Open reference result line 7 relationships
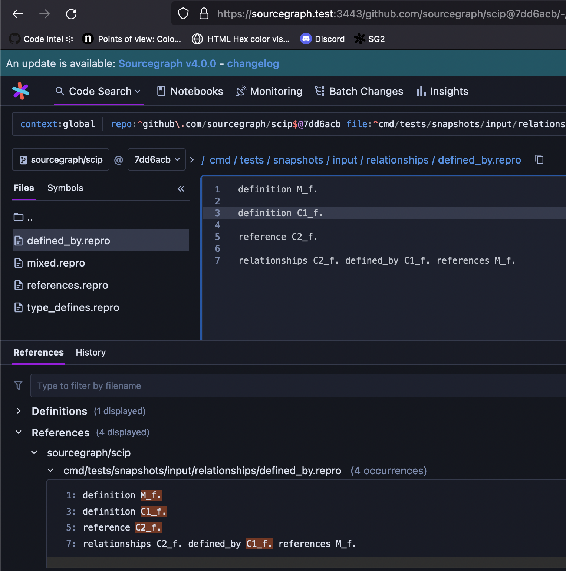The width and height of the screenshot is (566, 571). click(211, 544)
